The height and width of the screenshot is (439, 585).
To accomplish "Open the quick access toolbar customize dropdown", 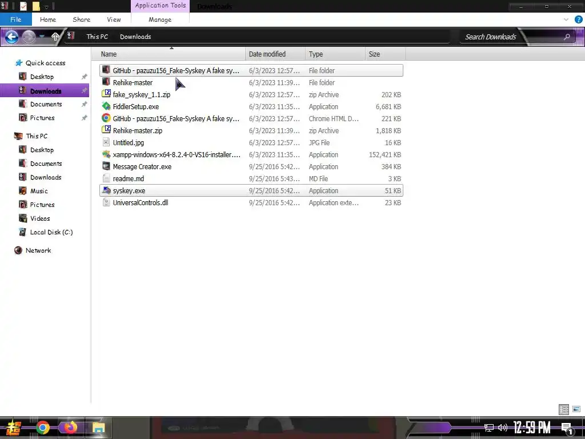I will tap(46, 6).
